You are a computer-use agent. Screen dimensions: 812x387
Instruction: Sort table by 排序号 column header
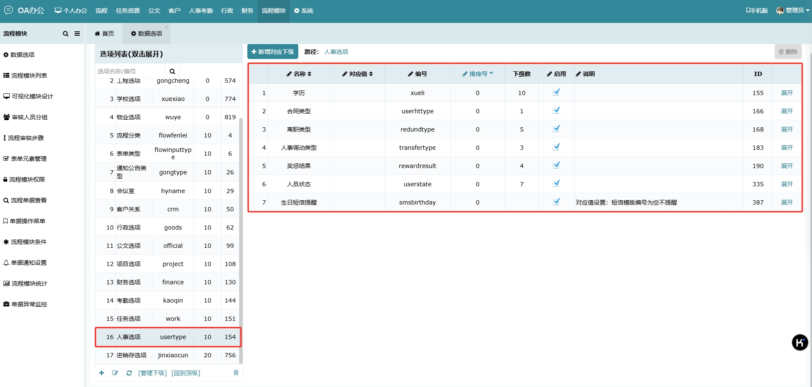[478, 74]
